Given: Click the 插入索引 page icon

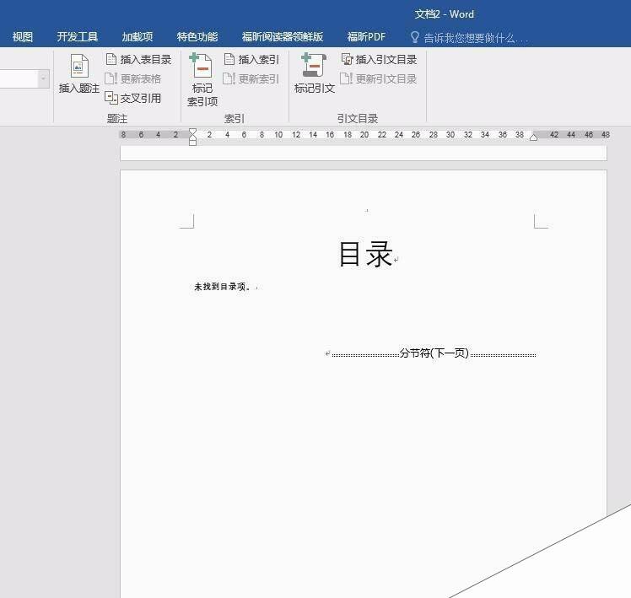Looking at the screenshot, I should tap(229, 60).
